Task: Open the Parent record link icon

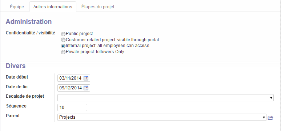Action: click(x=270, y=118)
